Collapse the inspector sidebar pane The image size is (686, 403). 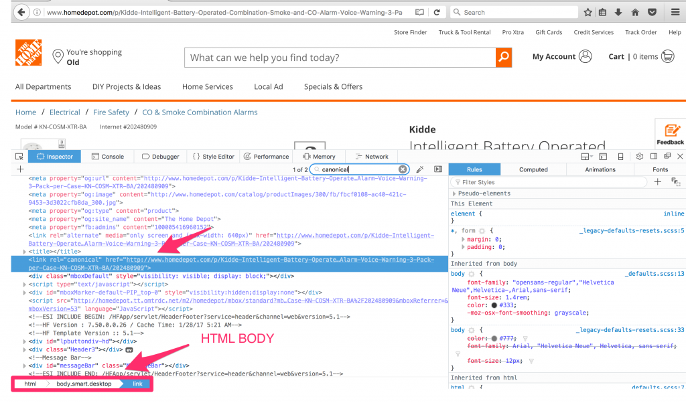pyautogui.click(x=438, y=169)
